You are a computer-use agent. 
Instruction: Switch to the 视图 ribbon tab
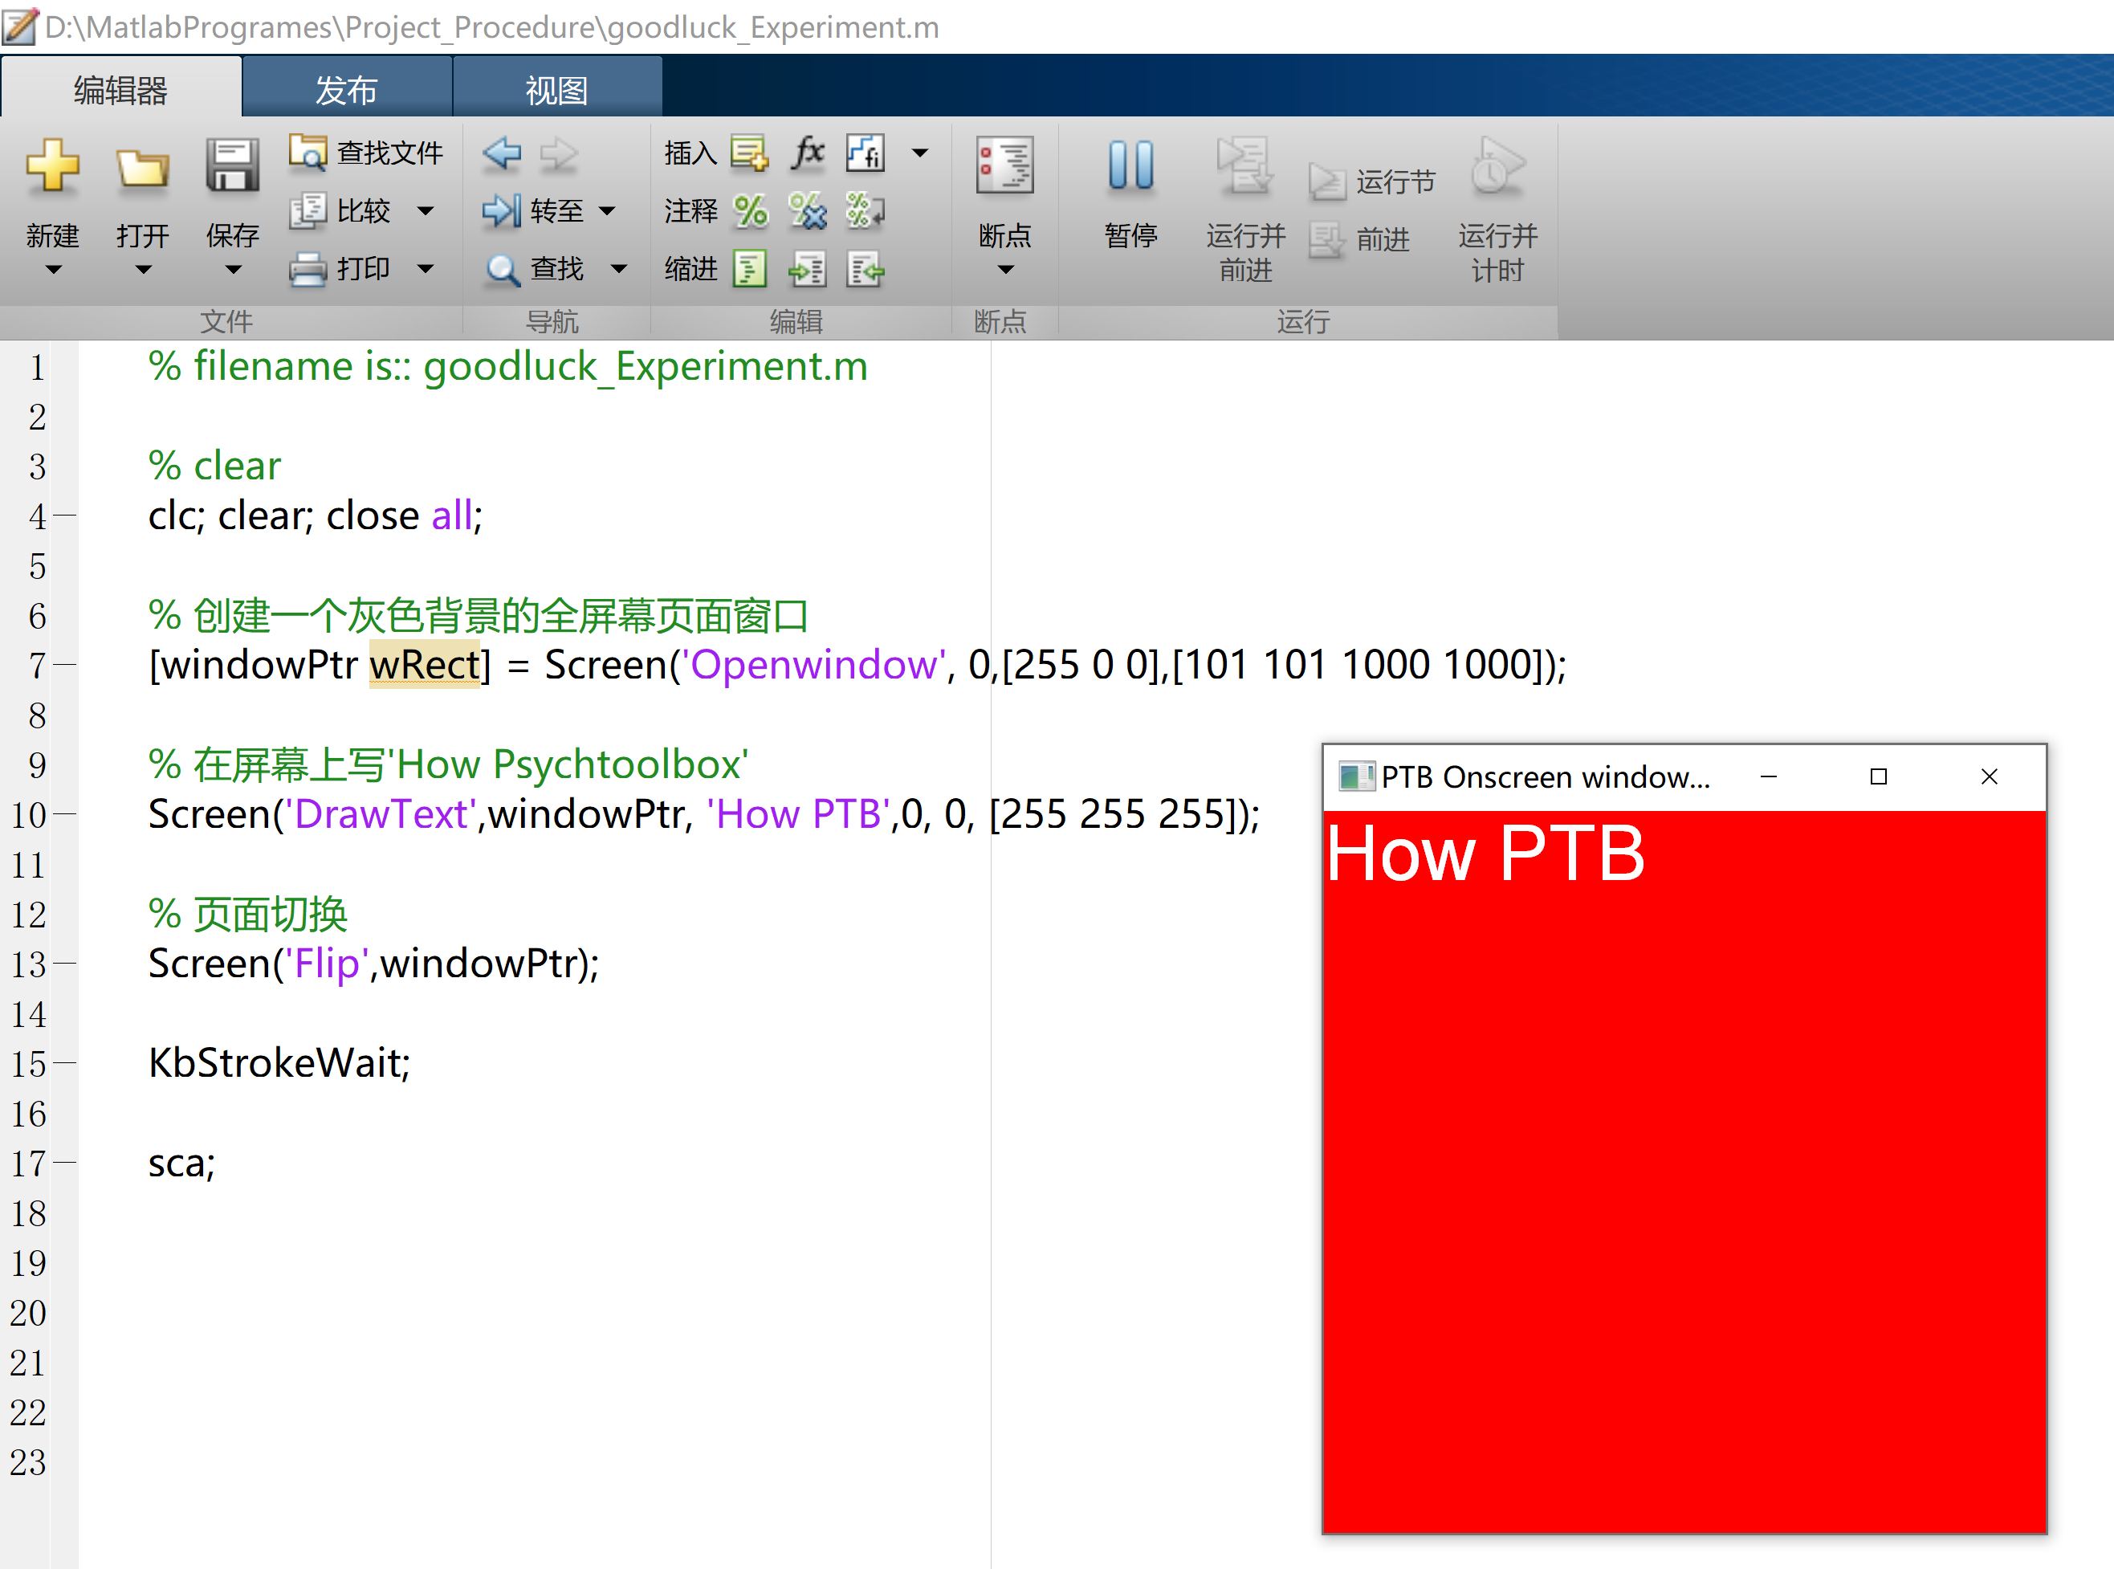559,88
